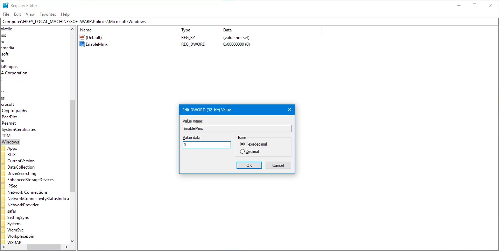
Task: Click the 0x00000000 (0) data cell
Action: (x=237, y=44)
